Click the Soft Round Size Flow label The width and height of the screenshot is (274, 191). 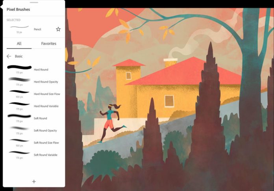(x=46, y=143)
